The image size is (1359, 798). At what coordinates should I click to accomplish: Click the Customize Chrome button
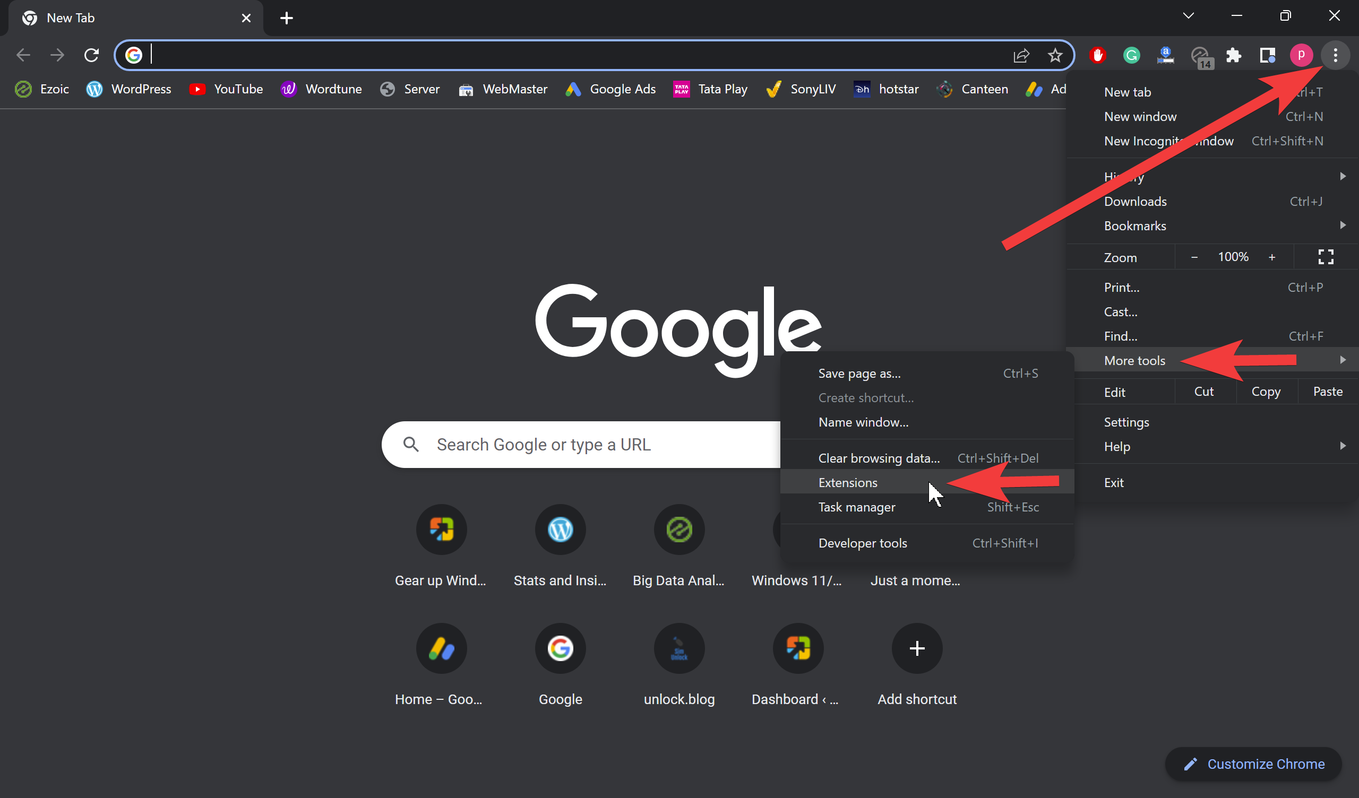point(1253,764)
